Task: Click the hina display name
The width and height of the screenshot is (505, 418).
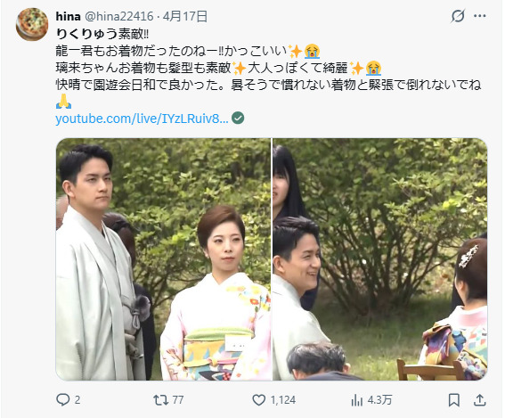Action: tap(68, 16)
